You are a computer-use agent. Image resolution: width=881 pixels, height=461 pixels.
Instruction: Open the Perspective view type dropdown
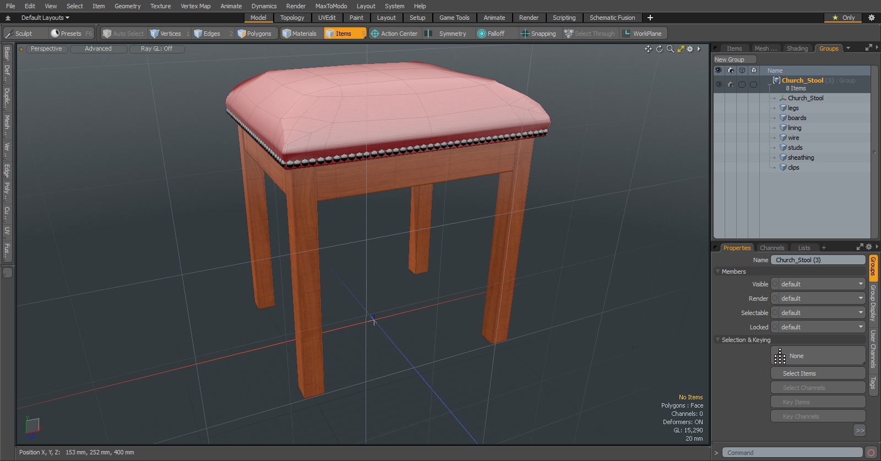click(46, 49)
